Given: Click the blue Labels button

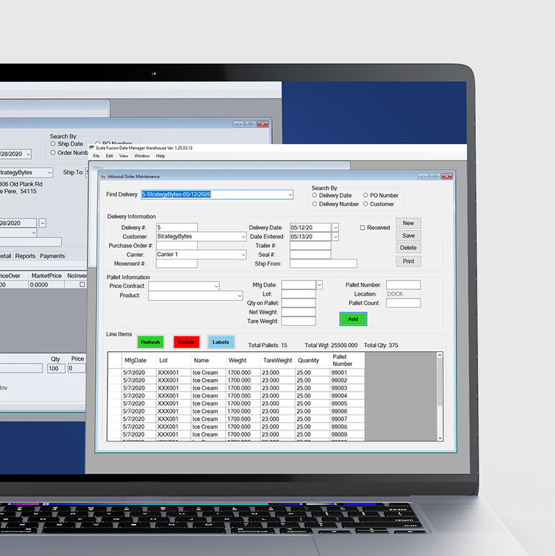Looking at the screenshot, I should tap(221, 342).
